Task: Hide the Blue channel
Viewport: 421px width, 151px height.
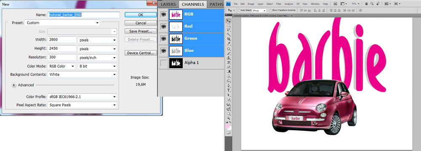Action: 163,51
